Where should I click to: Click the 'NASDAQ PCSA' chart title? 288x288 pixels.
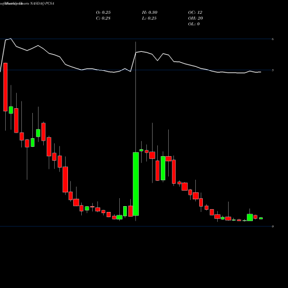(41, 3)
